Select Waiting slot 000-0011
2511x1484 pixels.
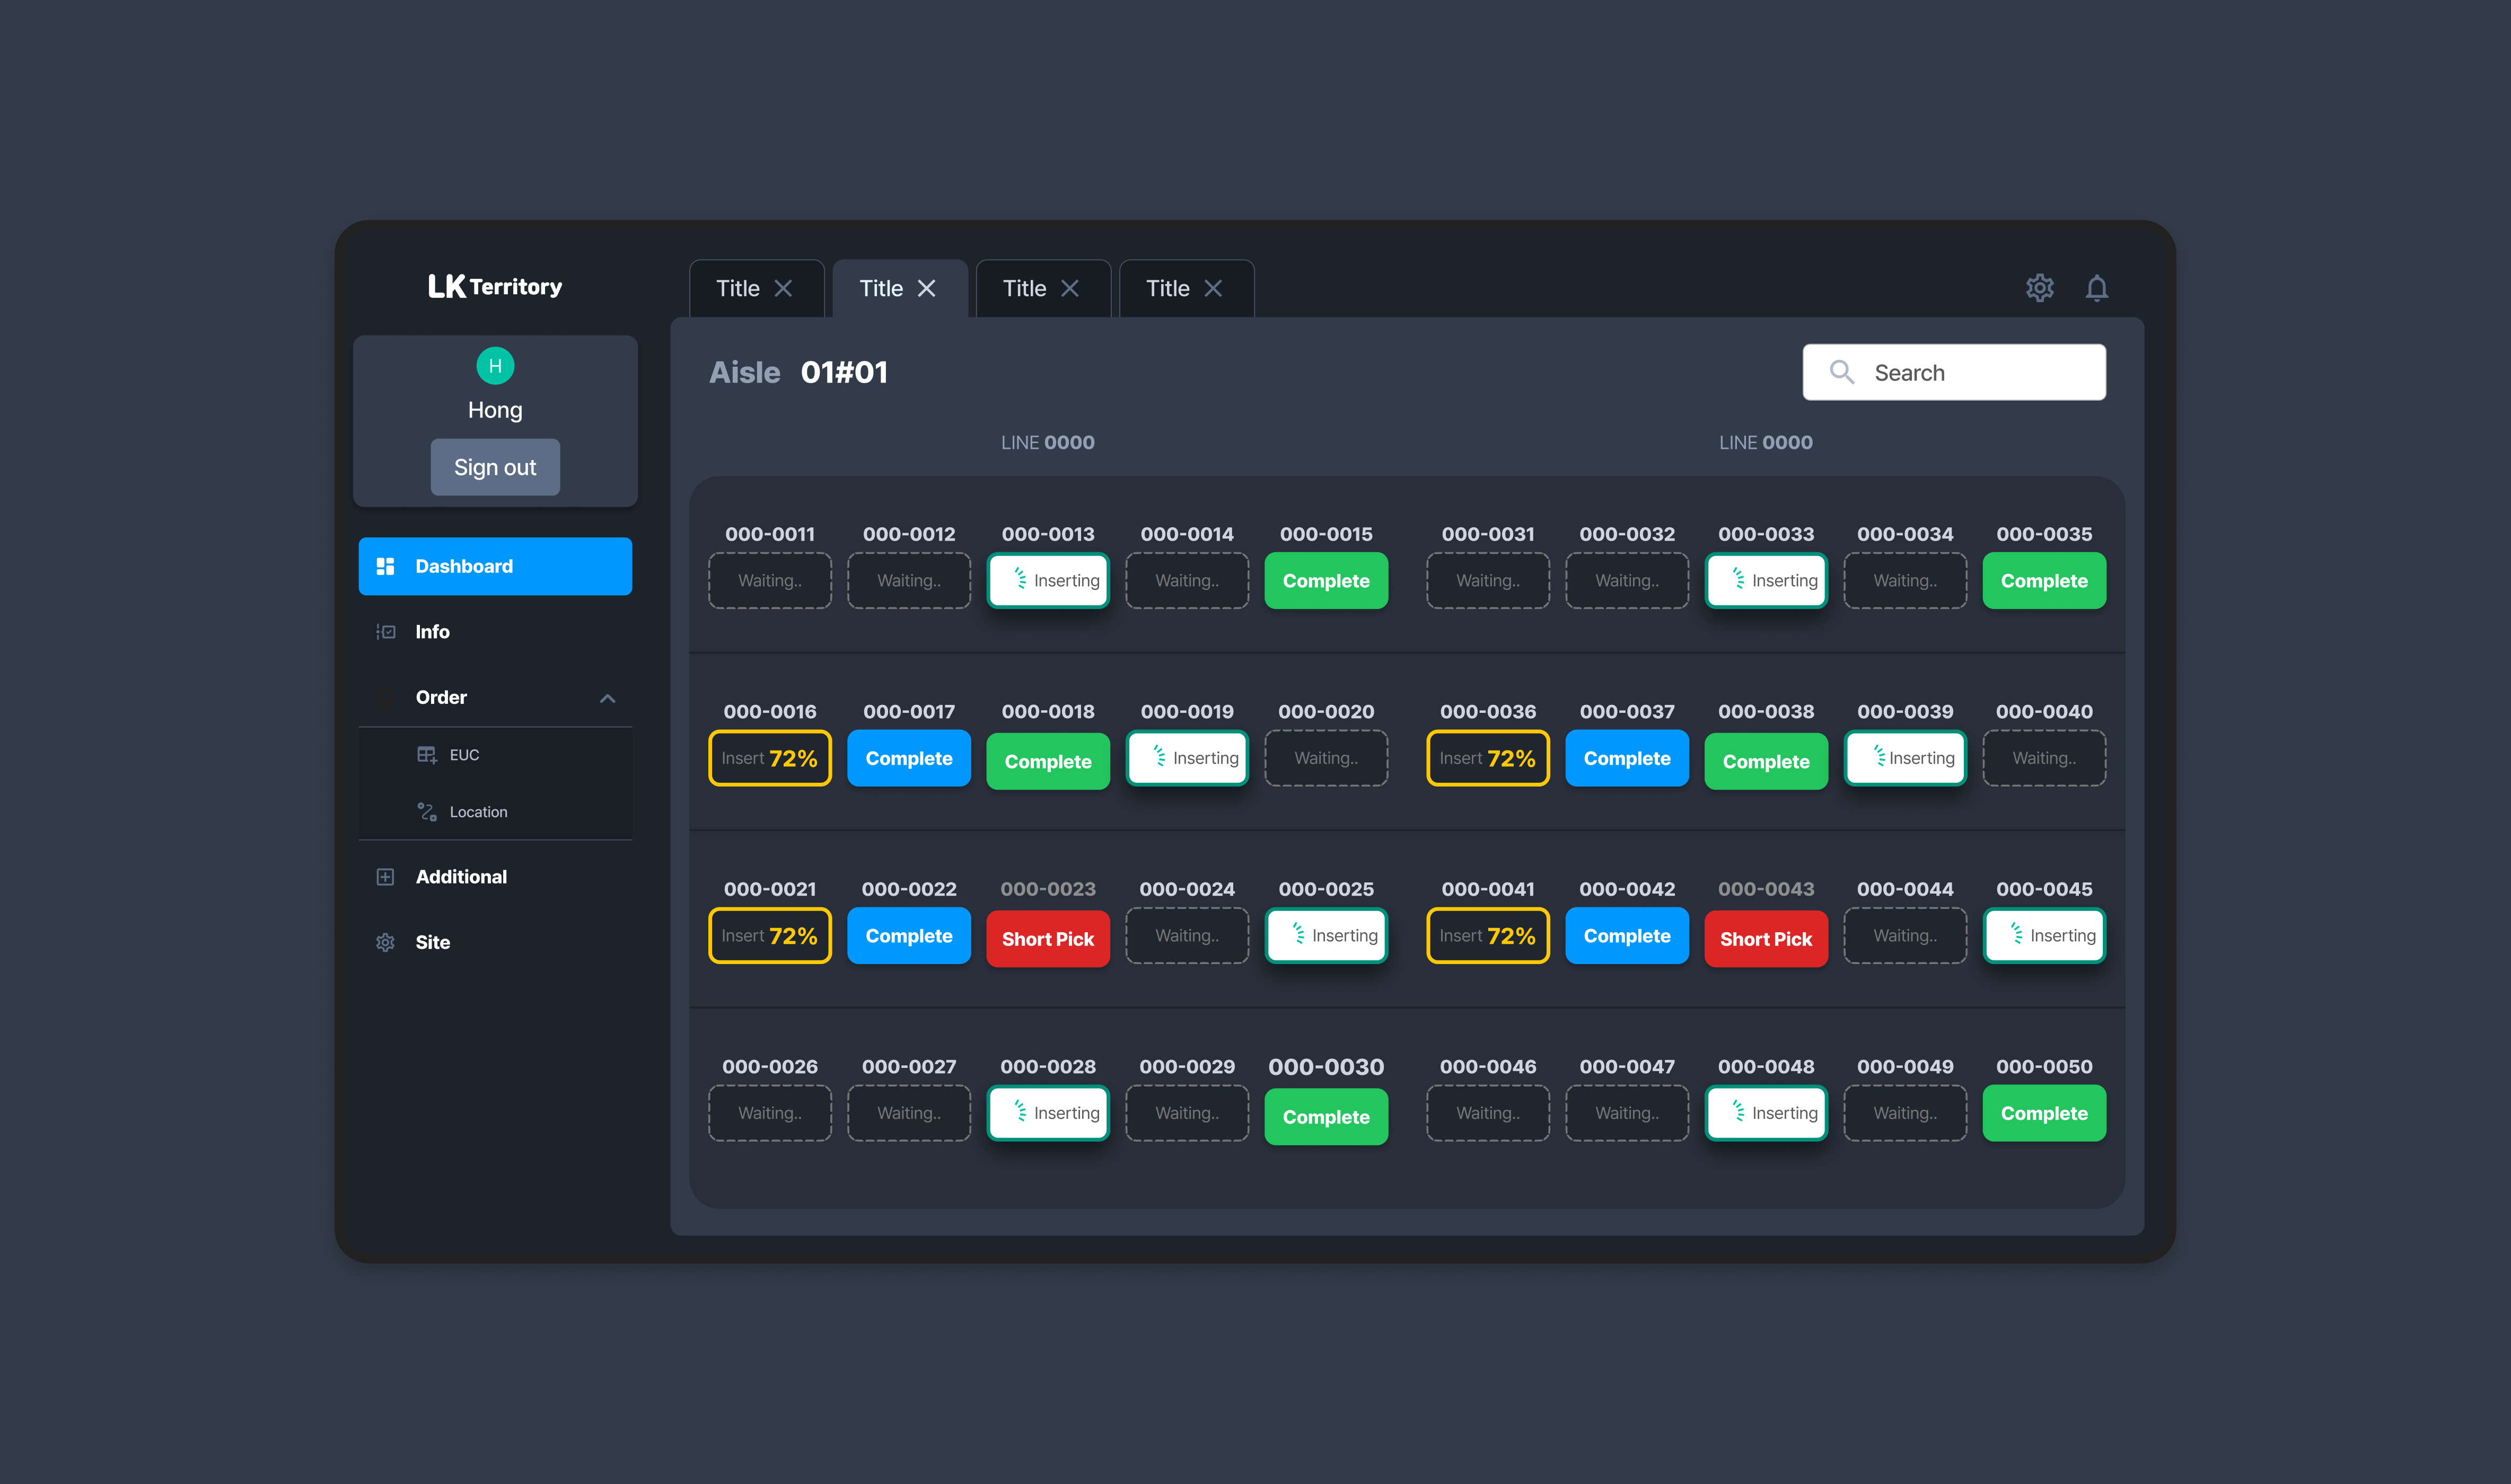(769, 581)
